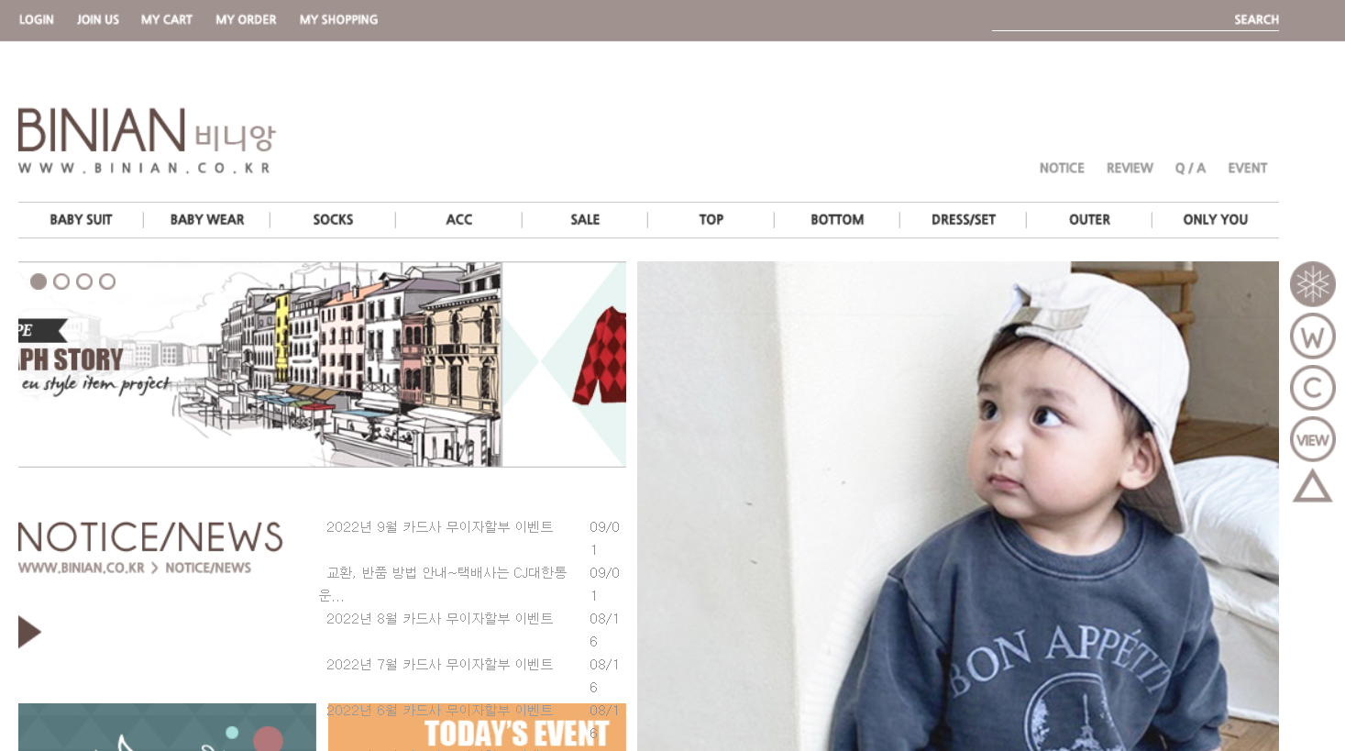The image size is (1345, 751).
Task: Open the DRESS/SET category
Action: pyautogui.click(x=964, y=220)
